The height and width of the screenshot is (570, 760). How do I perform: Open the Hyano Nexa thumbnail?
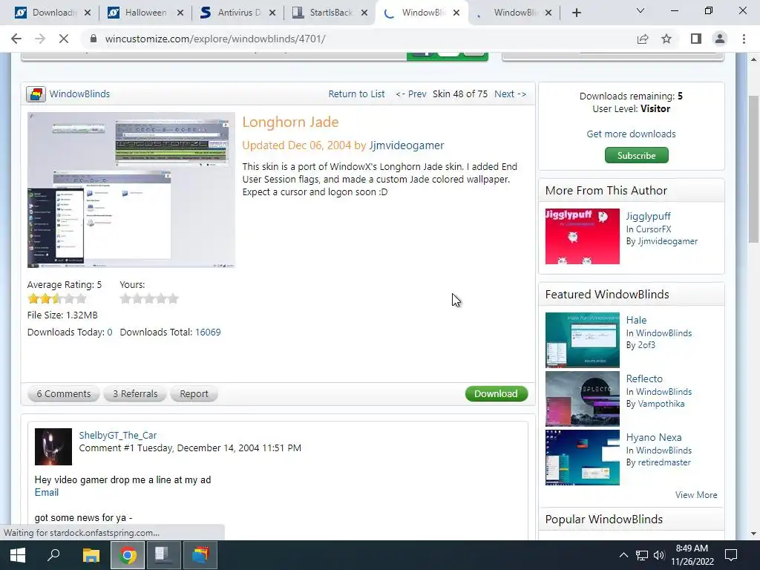pyautogui.click(x=582, y=457)
